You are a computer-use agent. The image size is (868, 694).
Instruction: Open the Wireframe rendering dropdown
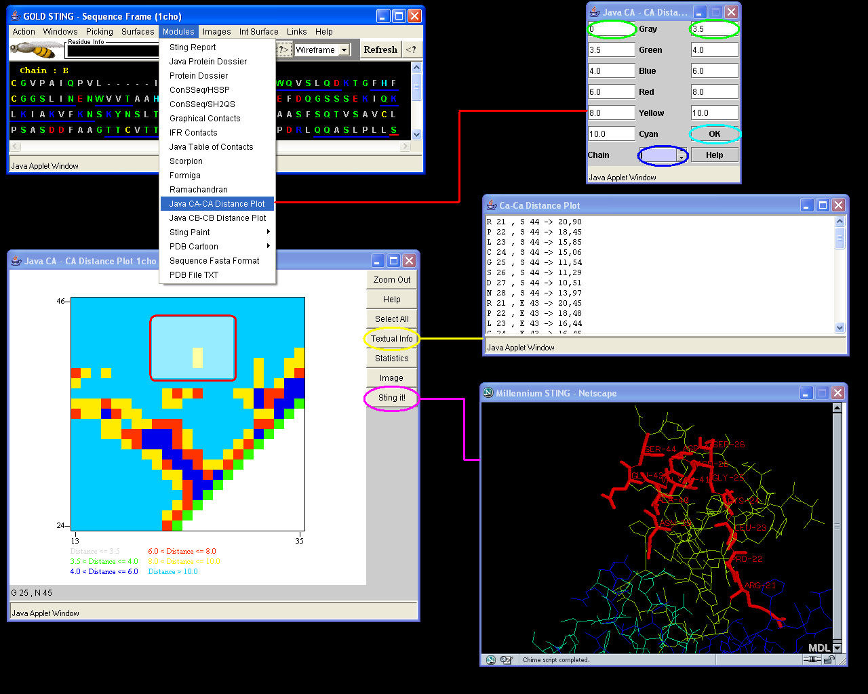344,49
